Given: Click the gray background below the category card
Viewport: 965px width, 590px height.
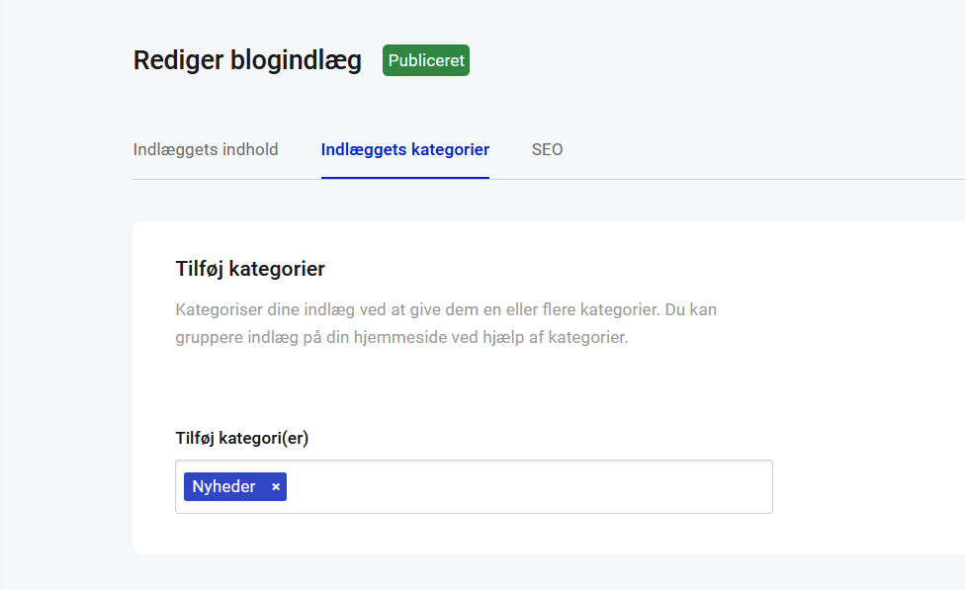Looking at the screenshot, I should point(494,573).
